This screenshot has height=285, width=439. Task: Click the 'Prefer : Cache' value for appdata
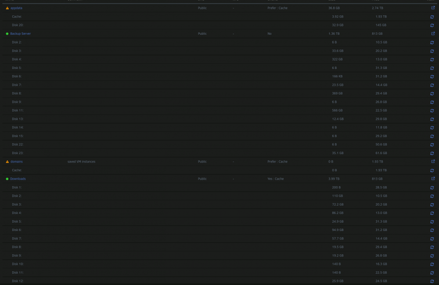pos(277,8)
